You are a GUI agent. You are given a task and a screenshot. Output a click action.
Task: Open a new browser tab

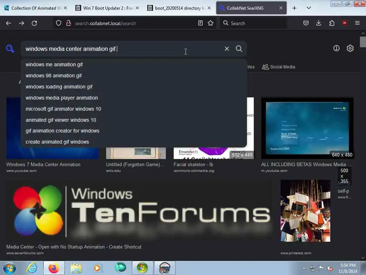tap(295, 8)
